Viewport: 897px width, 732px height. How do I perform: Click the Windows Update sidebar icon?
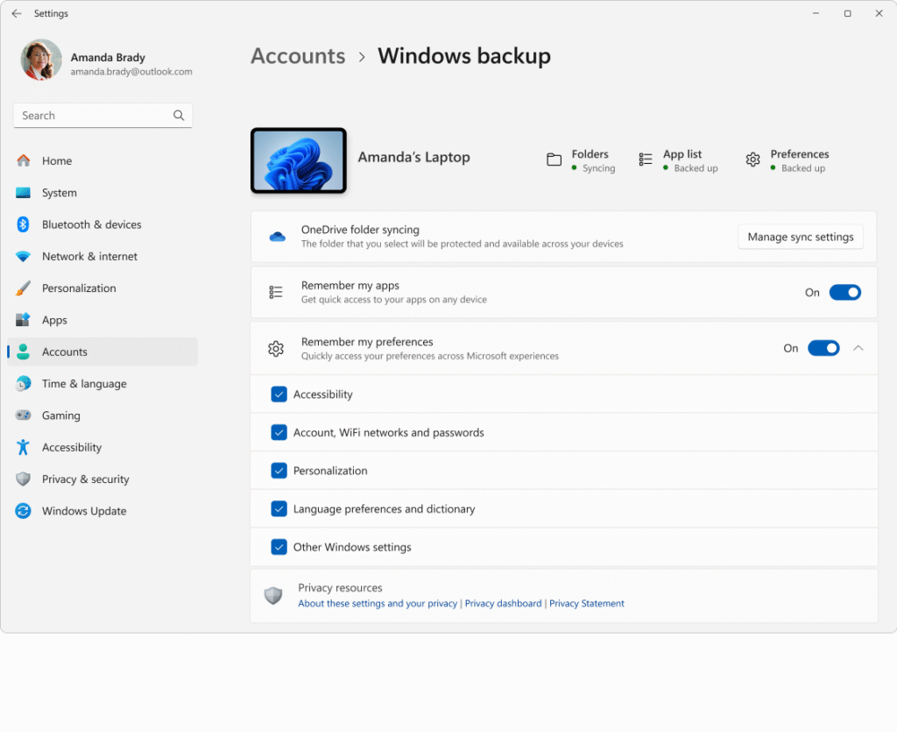[24, 511]
